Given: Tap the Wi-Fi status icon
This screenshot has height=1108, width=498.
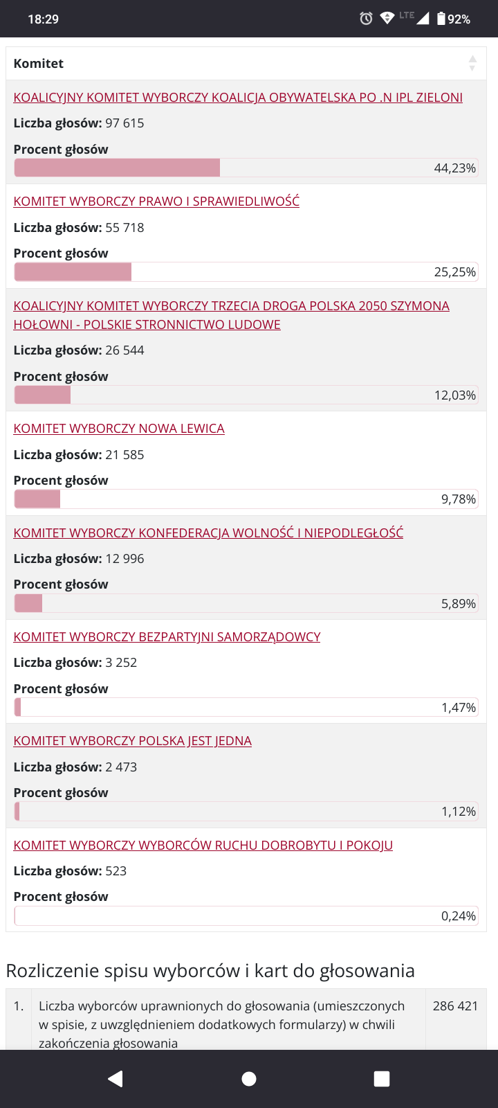Looking at the screenshot, I should point(387,18).
